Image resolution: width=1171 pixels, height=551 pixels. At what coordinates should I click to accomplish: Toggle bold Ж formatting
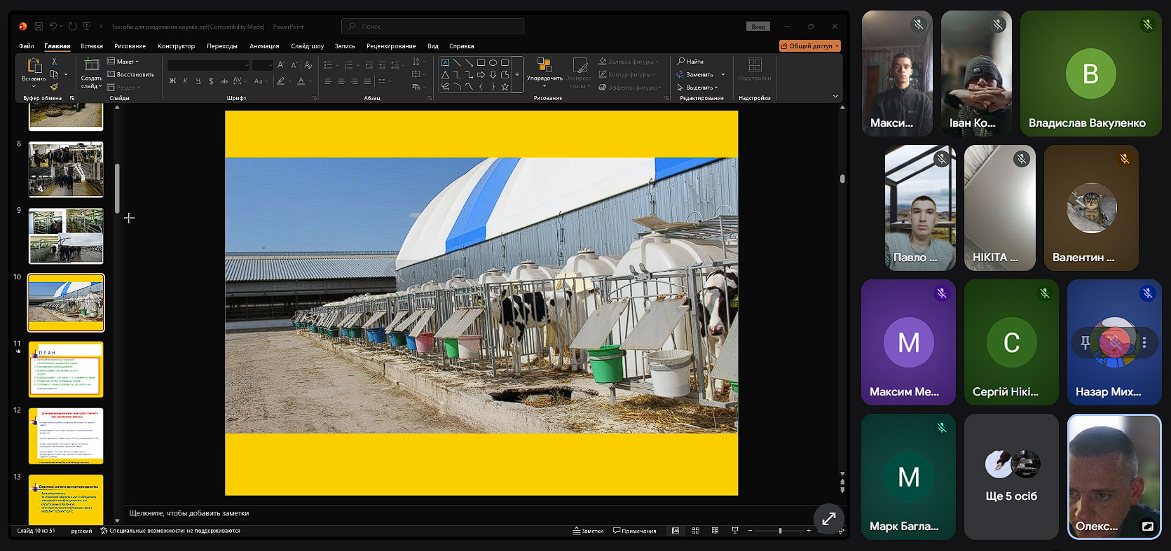[172, 81]
